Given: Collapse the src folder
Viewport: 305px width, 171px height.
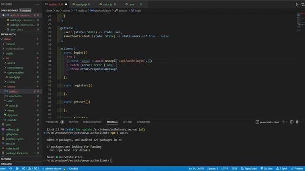Looking at the screenshot, I should [7, 58].
